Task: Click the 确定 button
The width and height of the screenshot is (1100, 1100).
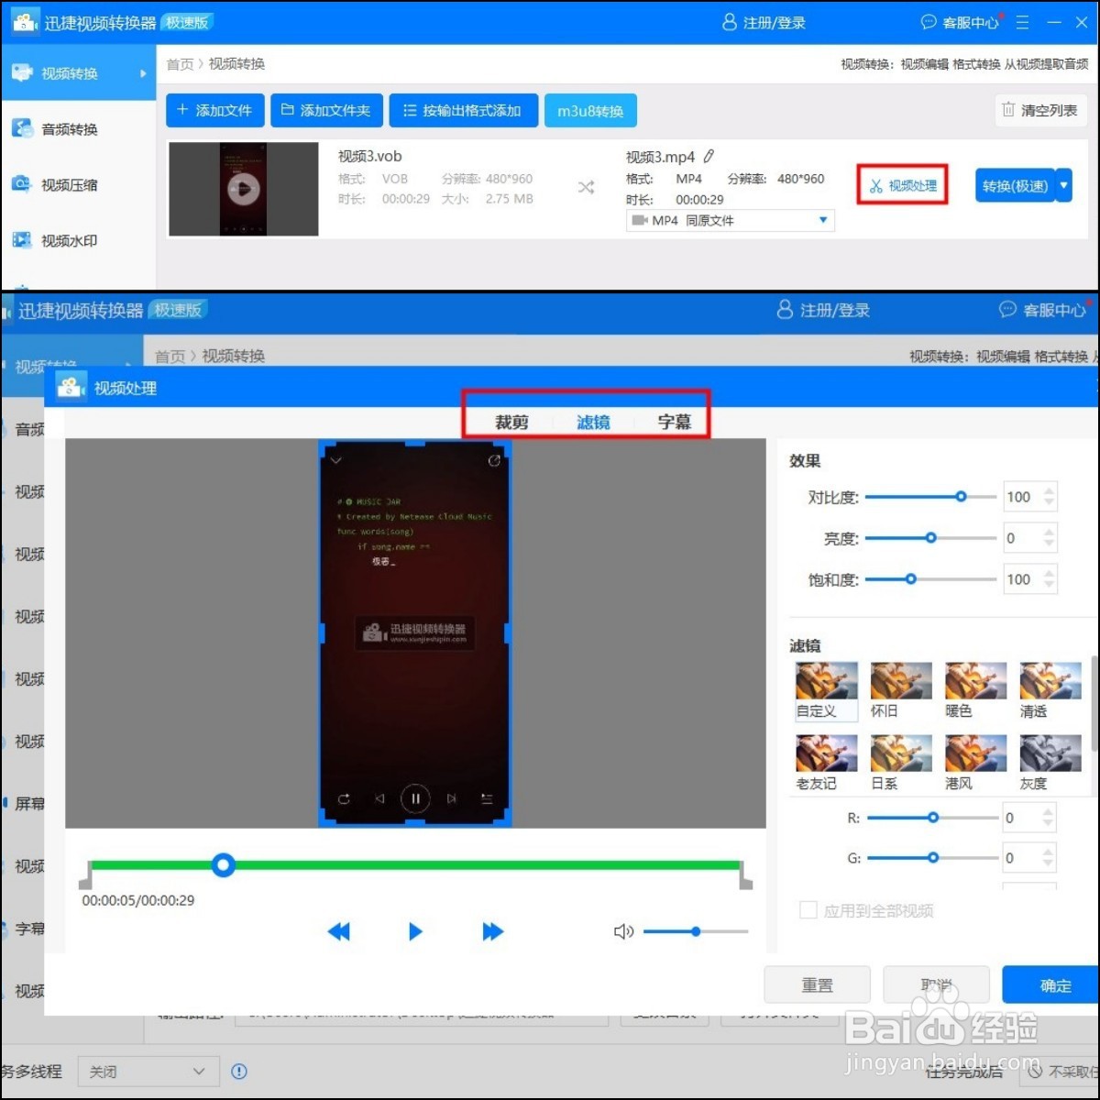Action: click(1050, 985)
